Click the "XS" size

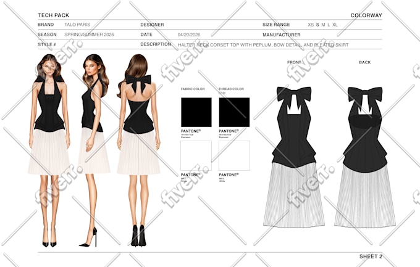pyautogui.click(x=311, y=25)
